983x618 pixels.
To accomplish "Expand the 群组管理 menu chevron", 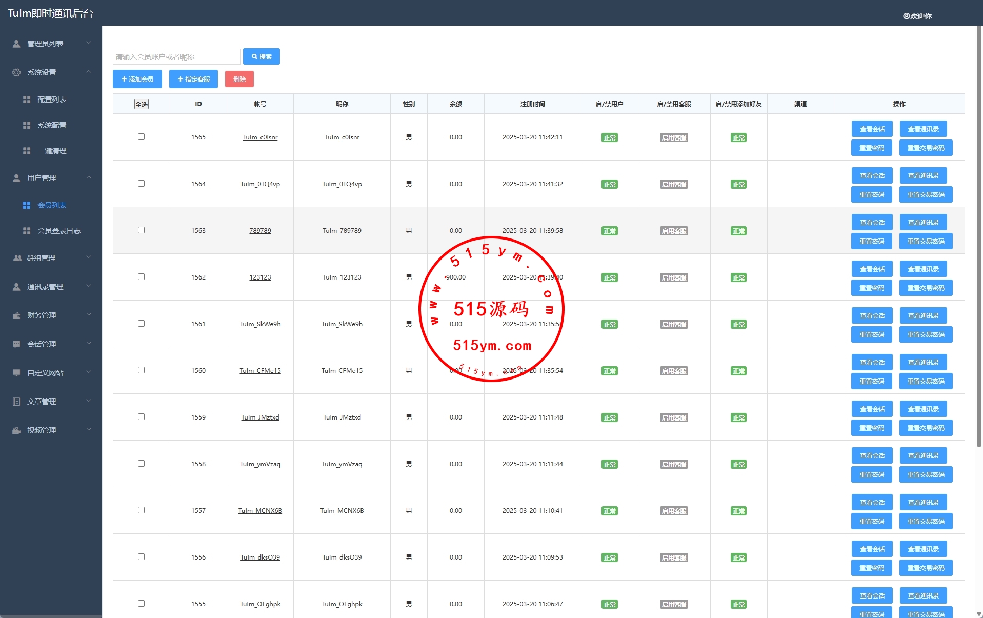I will click(x=89, y=257).
